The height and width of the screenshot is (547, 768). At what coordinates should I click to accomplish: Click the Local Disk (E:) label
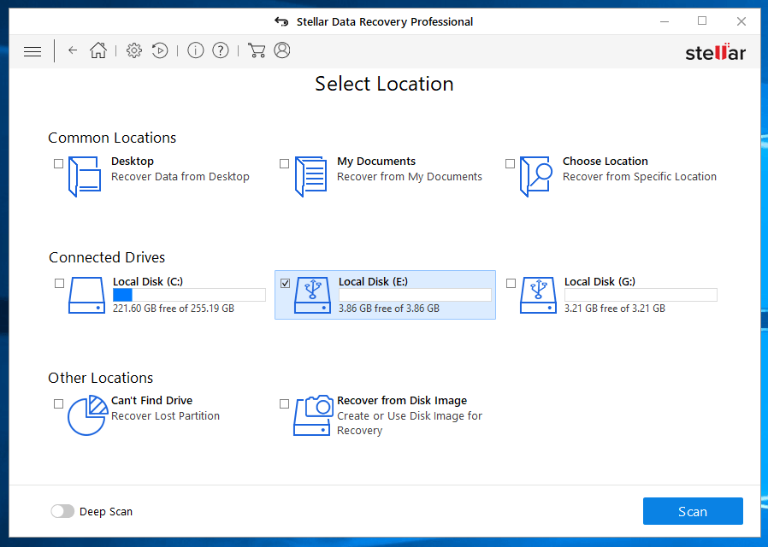(x=373, y=281)
